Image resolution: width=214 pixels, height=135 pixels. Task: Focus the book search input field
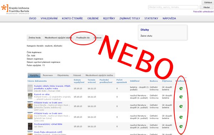[x=173, y=7]
